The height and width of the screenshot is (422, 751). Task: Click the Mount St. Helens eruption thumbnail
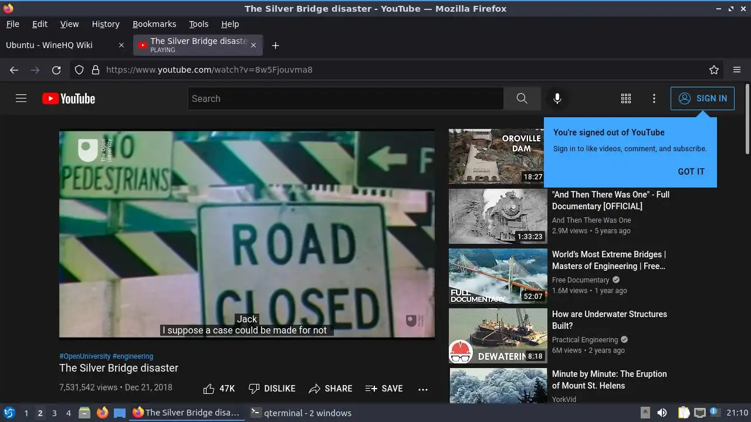pos(498,385)
